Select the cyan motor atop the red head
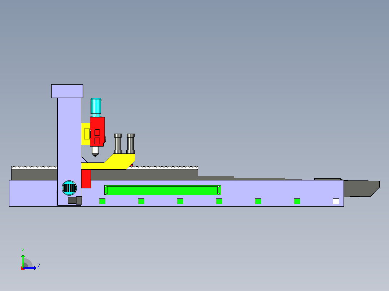Image resolution: width=389 pixels, height=291 pixels. 96,107
